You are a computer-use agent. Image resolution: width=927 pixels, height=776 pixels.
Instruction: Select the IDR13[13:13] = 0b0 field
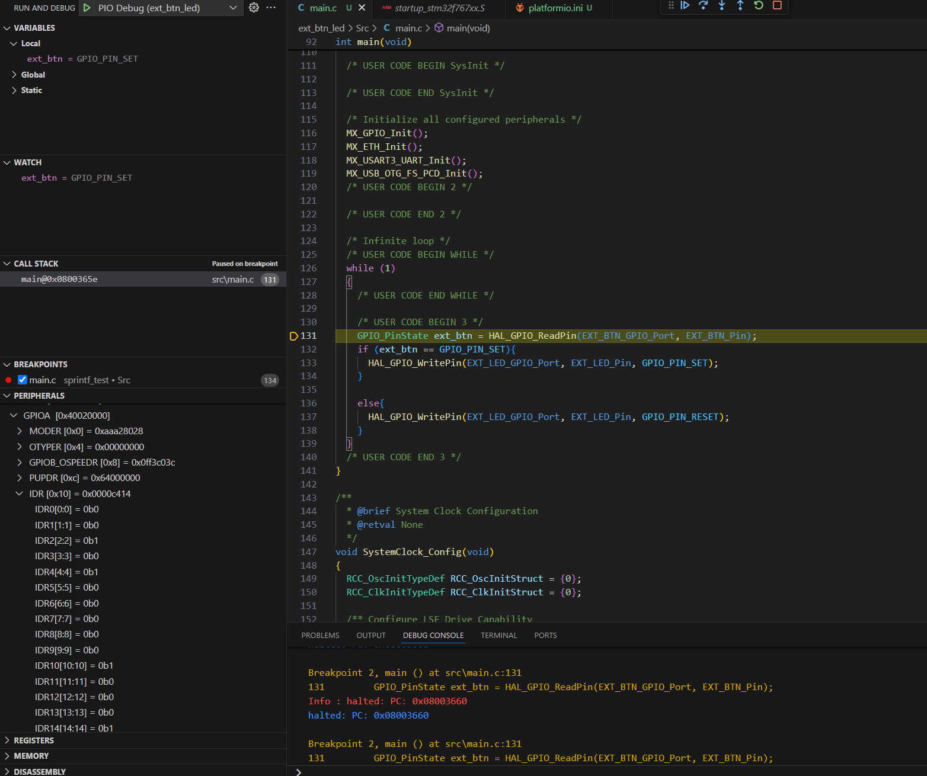[143, 712]
